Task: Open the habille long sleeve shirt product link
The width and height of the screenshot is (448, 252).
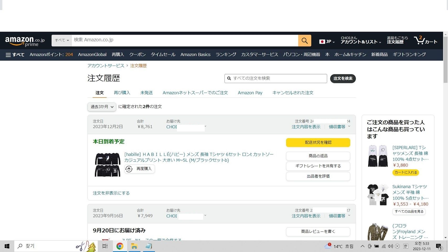Action: 199,157
